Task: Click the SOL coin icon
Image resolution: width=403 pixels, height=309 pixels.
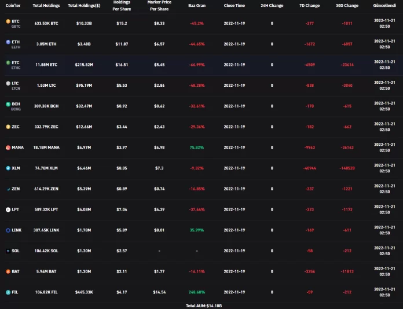Action: tap(8, 251)
